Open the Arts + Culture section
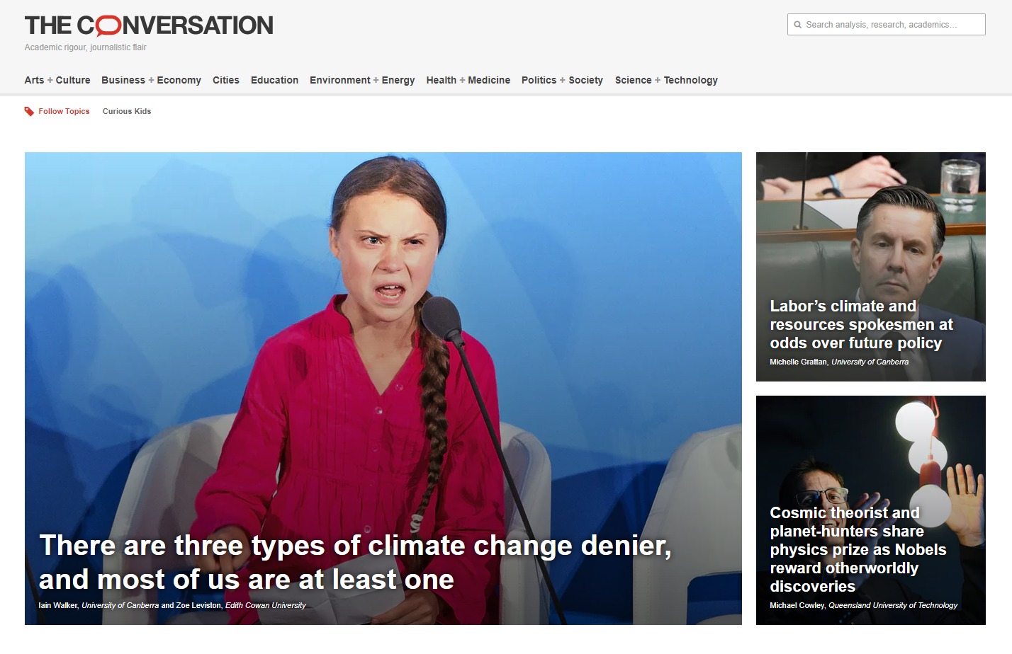The image size is (1012, 654). point(57,80)
